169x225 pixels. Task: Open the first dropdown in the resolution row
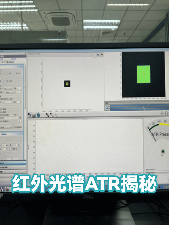point(8,88)
